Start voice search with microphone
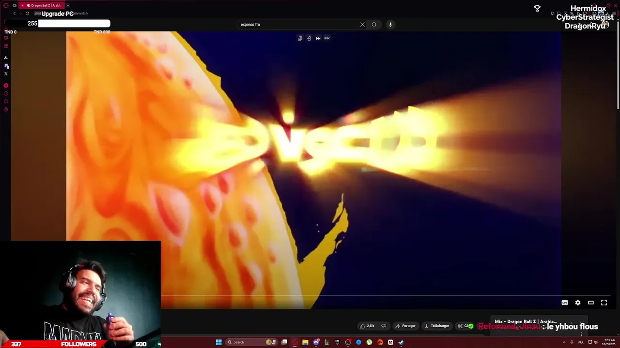This screenshot has width=620, height=348. [390, 25]
